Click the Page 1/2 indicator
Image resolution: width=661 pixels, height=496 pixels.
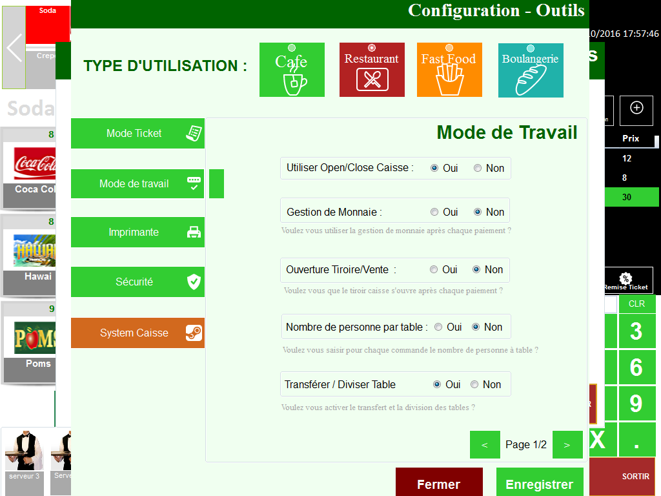point(525,444)
